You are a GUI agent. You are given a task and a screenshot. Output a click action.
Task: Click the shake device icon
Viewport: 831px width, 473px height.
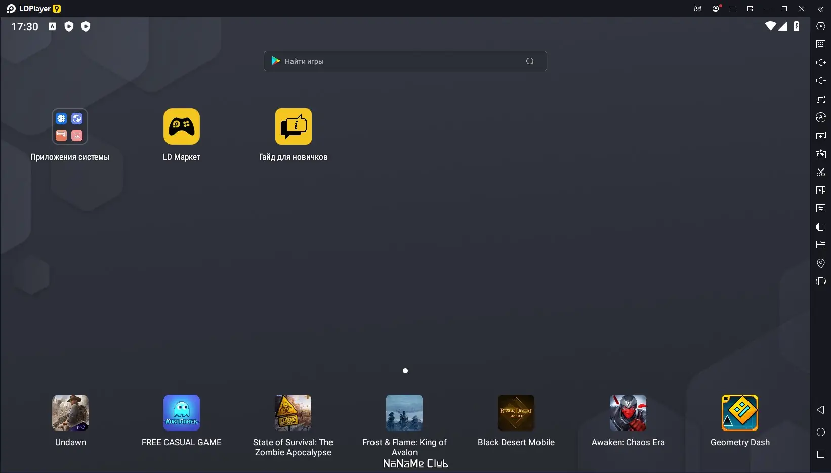click(821, 227)
